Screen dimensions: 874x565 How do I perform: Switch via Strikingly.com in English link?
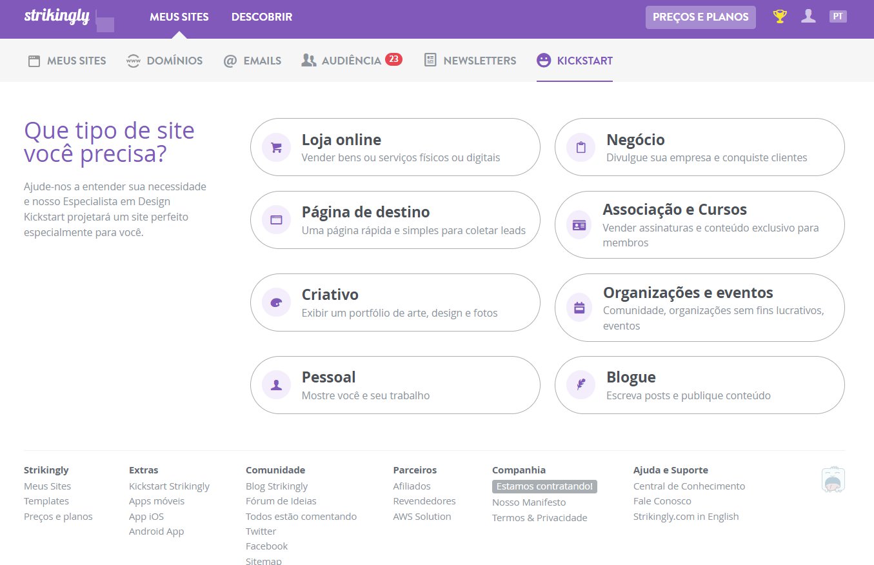click(686, 517)
